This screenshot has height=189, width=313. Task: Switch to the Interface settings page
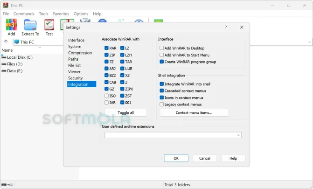(76, 40)
